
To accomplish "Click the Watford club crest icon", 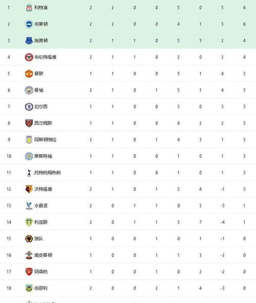I will [29, 189].
